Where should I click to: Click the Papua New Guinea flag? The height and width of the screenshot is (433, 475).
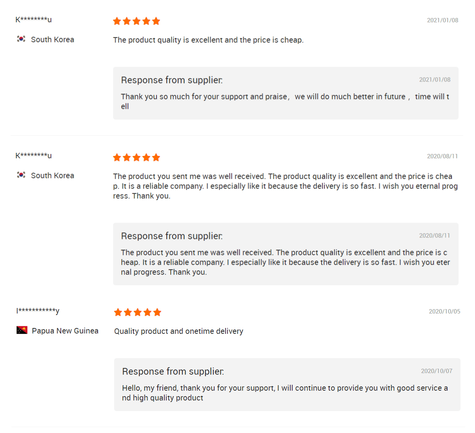(22, 330)
